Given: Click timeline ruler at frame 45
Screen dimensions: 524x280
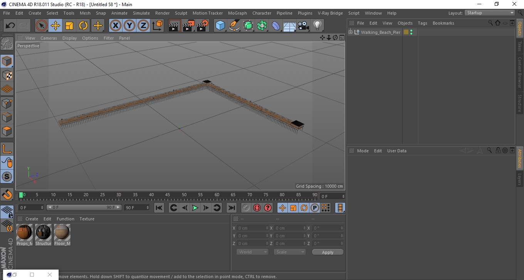Looking at the screenshot, I should pyautogui.click(x=168, y=195).
